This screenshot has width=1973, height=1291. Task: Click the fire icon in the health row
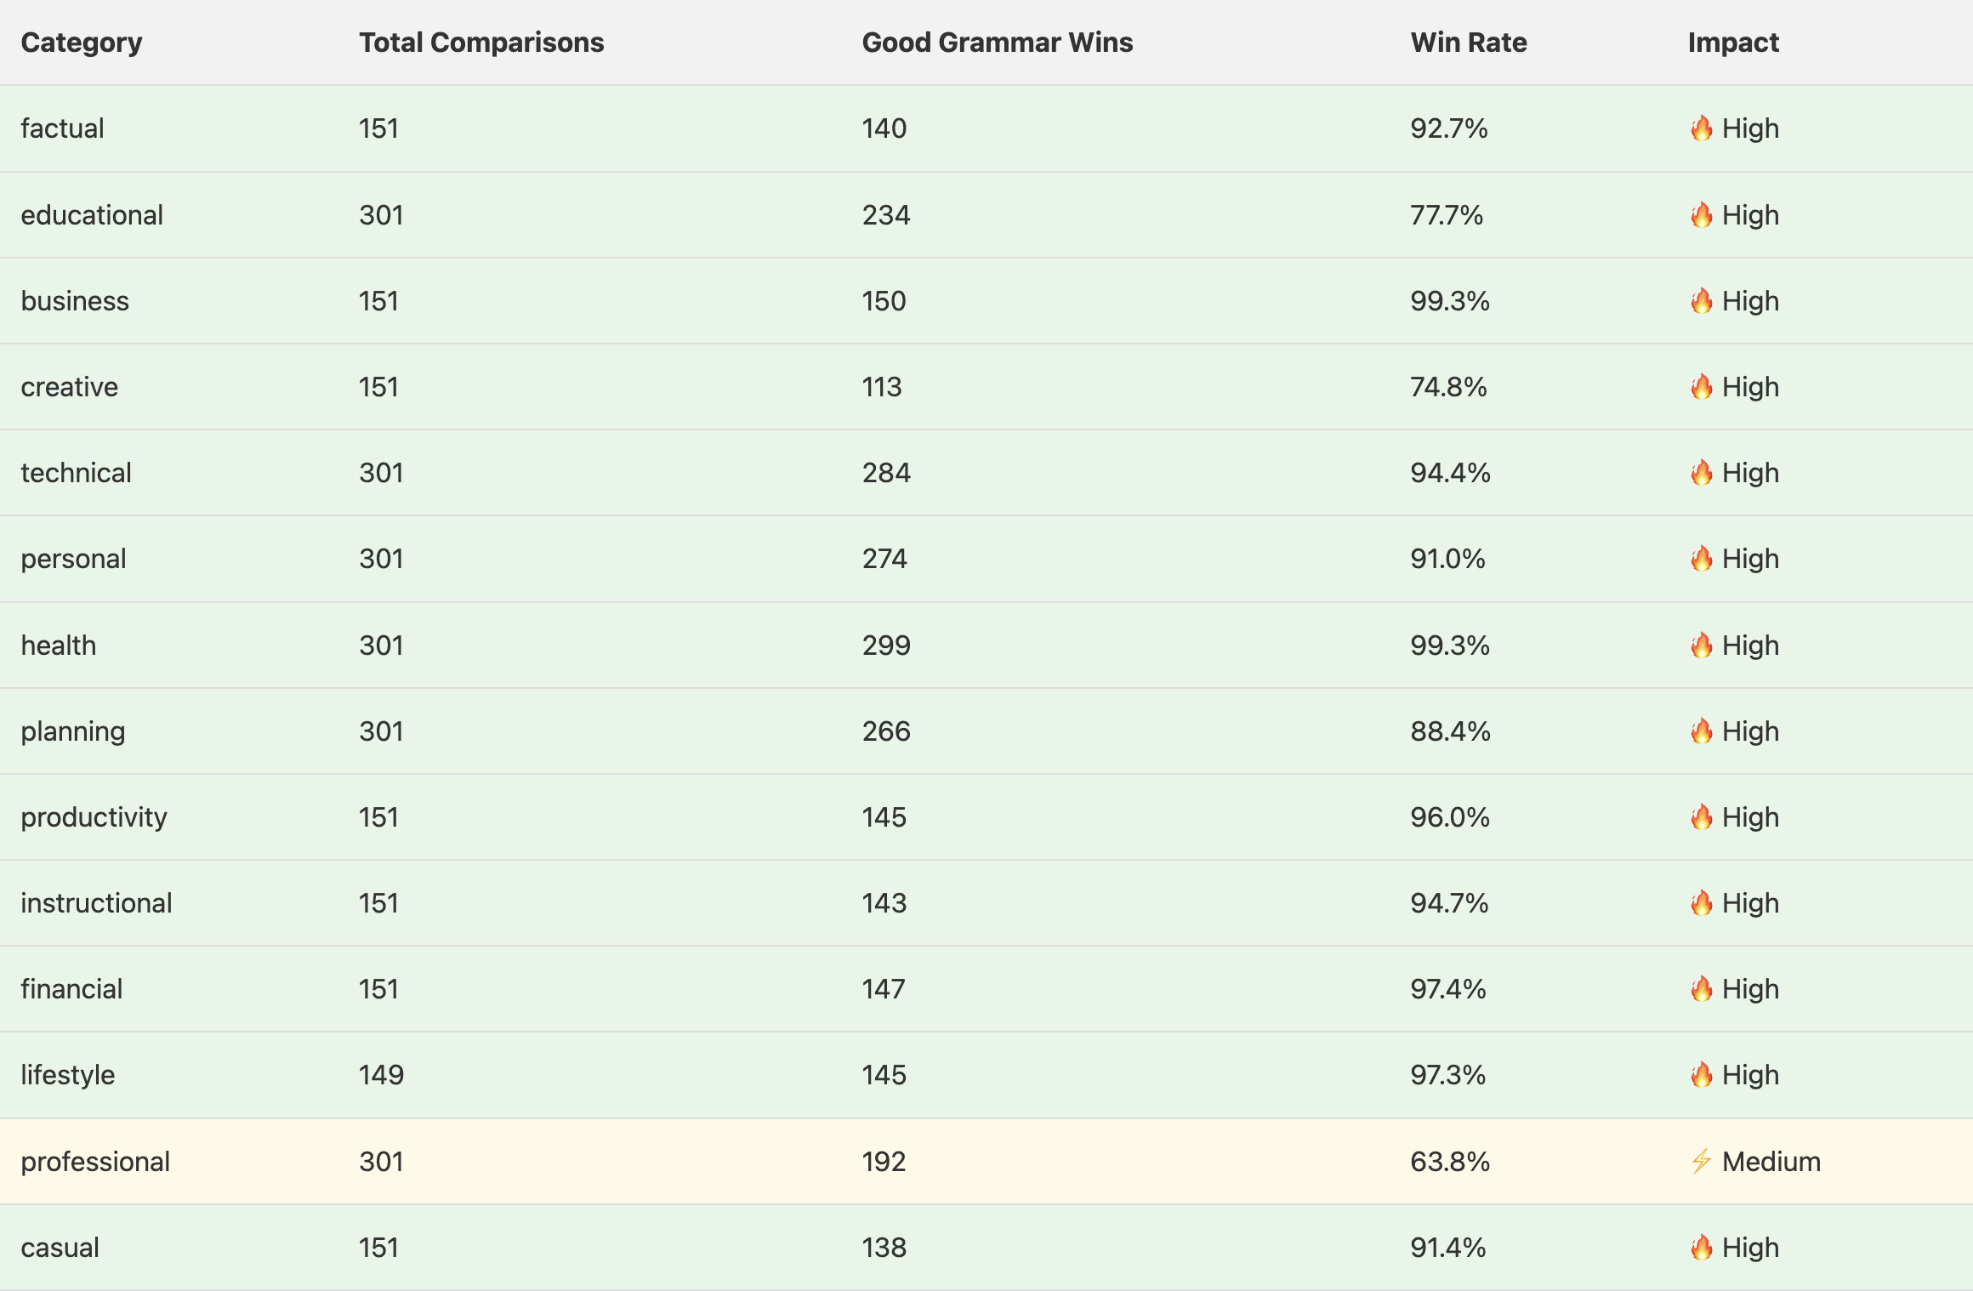1701,645
